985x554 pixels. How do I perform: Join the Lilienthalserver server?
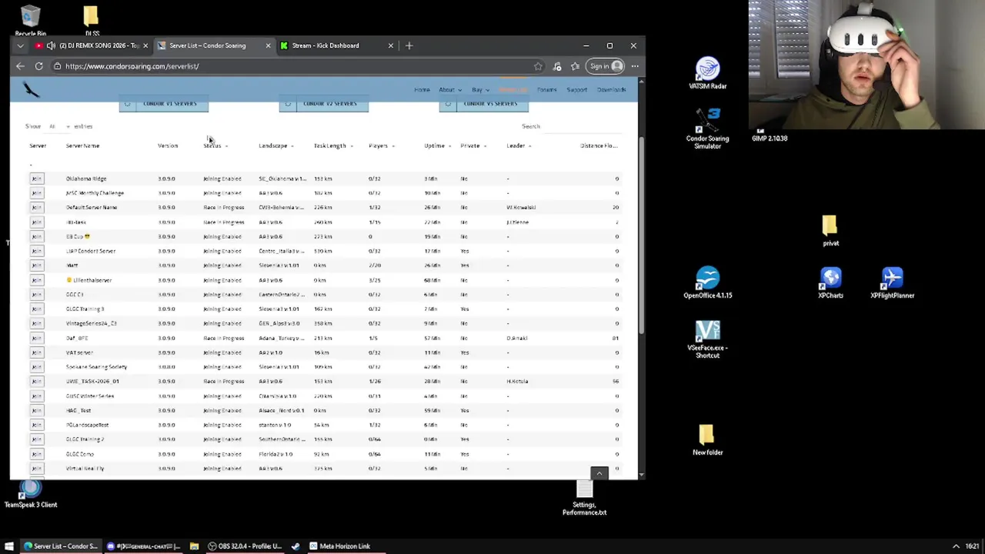click(x=37, y=280)
